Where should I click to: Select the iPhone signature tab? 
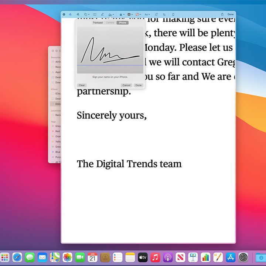coord(123,23)
